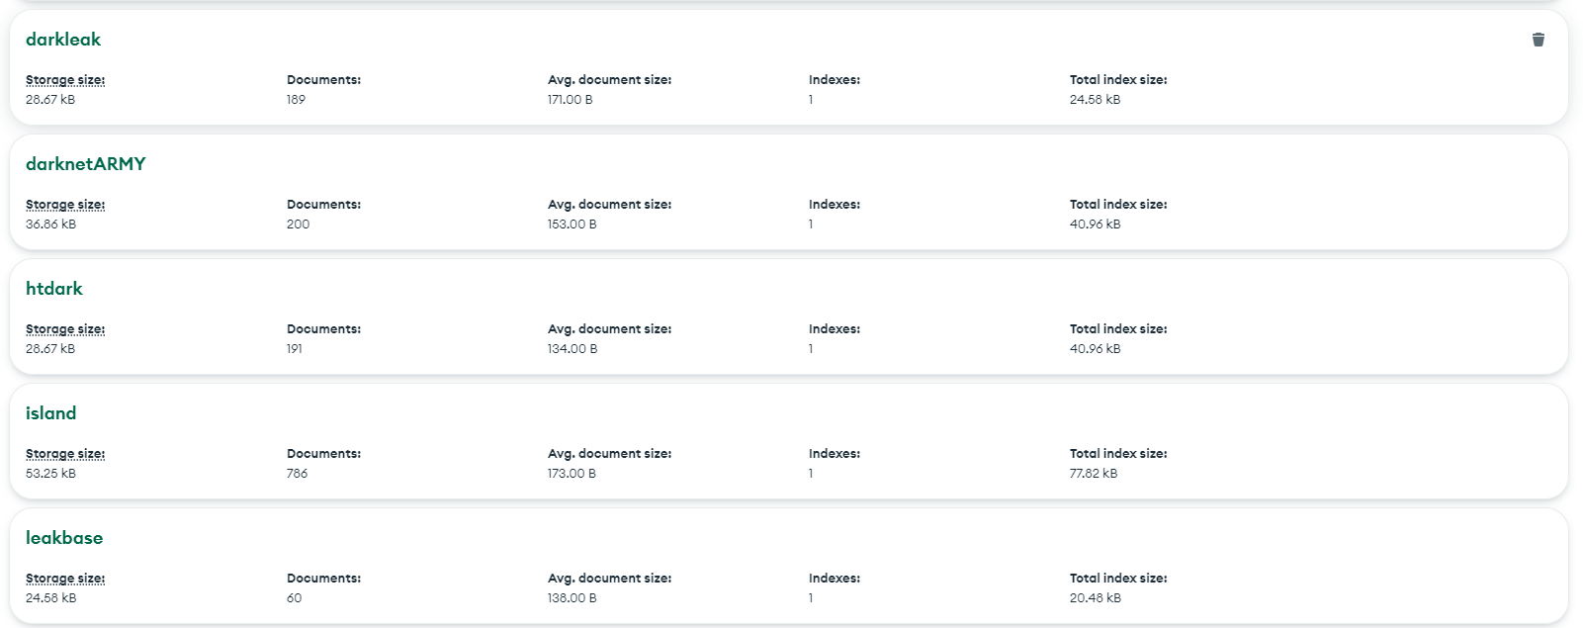
Task: Click leakbase's underlined Storage size label
Action: (65, 579)
